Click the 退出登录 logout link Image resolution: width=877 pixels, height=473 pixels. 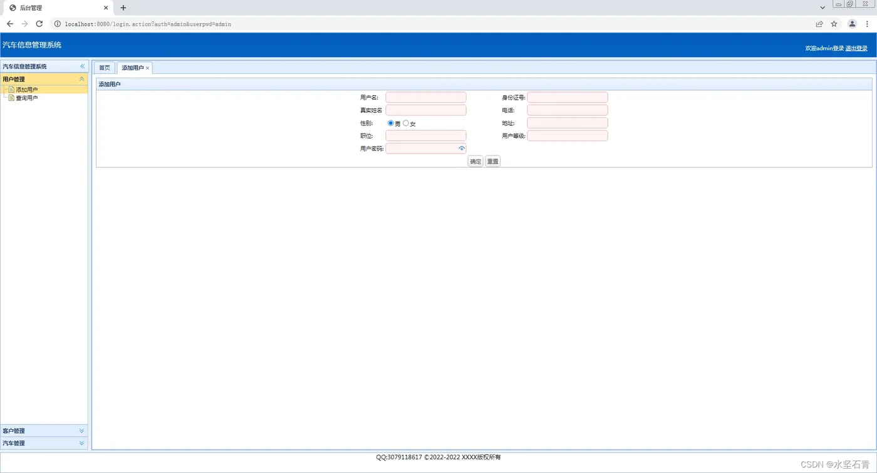pyautogui.click(x=856, y=48)
